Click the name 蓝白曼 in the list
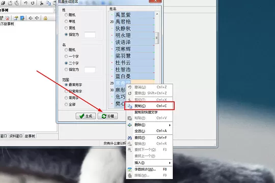Viewport: 275px width, 183px height. pyautogui.click(x=123, y=76)
